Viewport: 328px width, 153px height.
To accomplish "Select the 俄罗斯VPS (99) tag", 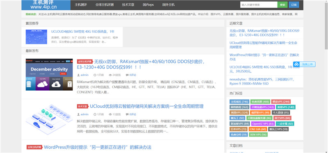I will pos(260,113).
